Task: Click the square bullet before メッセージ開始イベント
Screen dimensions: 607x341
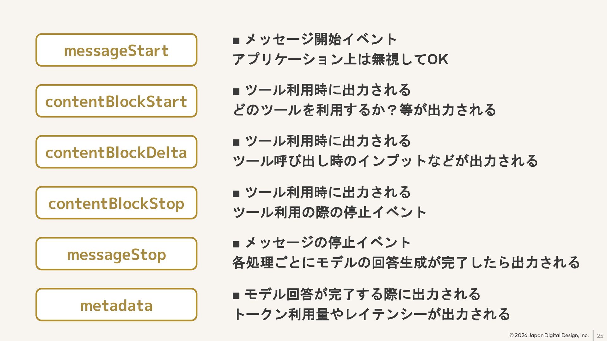Action: click(236, 41)
